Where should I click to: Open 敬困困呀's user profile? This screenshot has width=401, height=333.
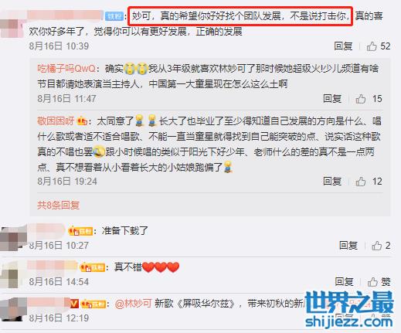coord(56,121)
